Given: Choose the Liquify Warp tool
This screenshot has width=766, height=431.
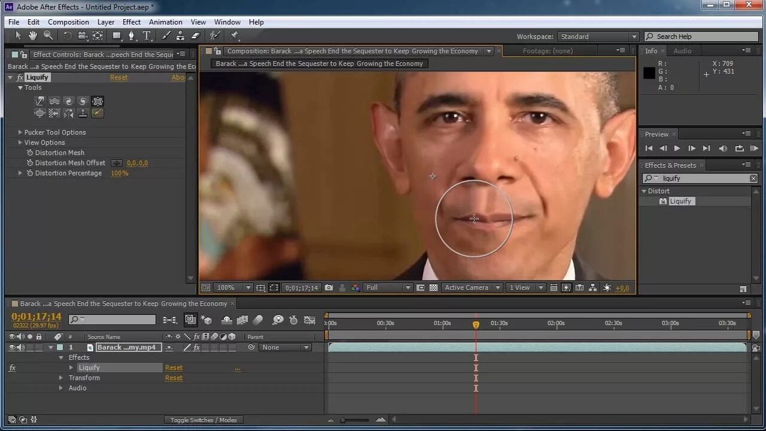Looking at the screenshot, I should click(40, 101).
